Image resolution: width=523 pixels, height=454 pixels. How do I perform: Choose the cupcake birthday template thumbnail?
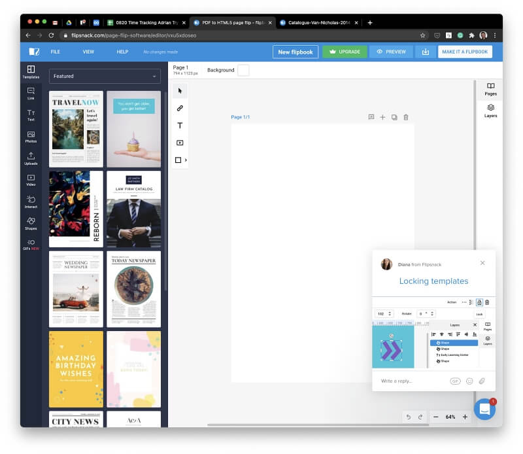click(x=134, y=129)
